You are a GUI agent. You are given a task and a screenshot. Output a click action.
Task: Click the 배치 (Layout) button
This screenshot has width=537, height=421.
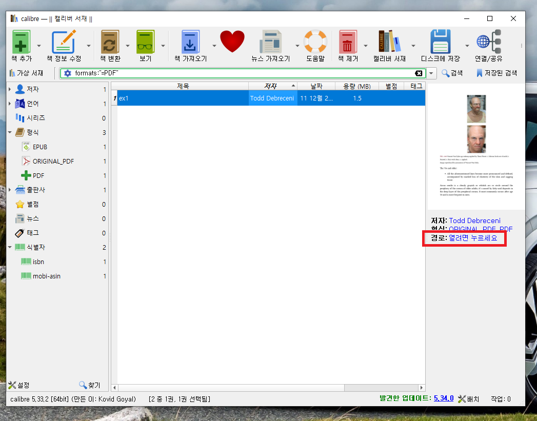pos(468,399)
